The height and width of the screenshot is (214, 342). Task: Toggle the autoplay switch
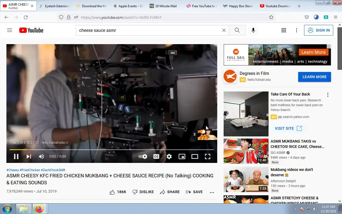[x=143, y=156]
